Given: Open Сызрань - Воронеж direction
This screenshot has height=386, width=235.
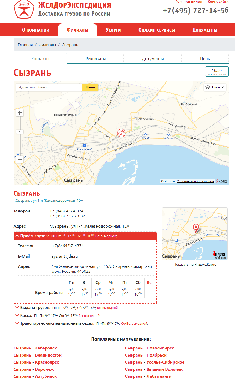Looking at the screenshot, I should pos(34,369).
